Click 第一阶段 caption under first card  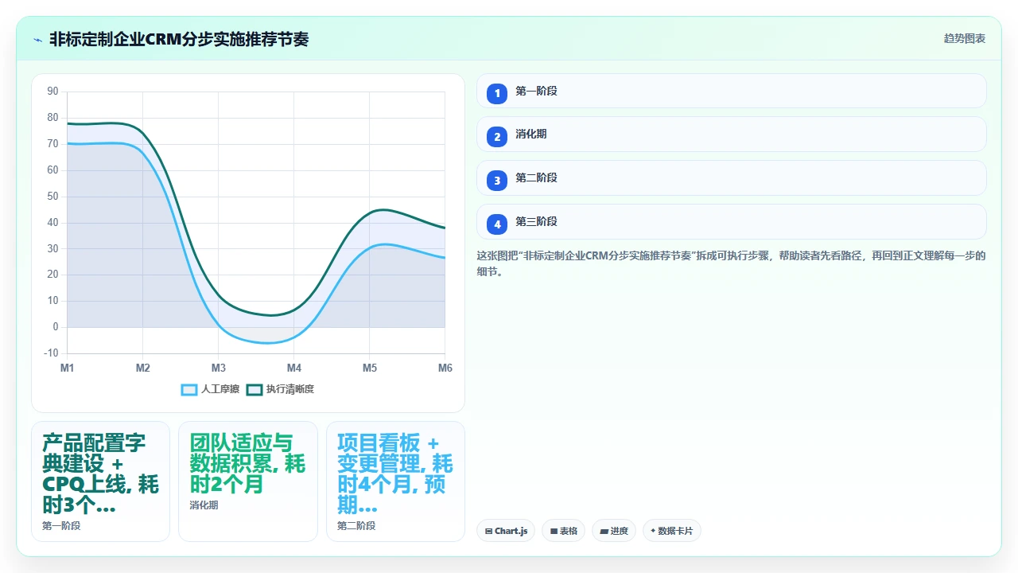61,526
